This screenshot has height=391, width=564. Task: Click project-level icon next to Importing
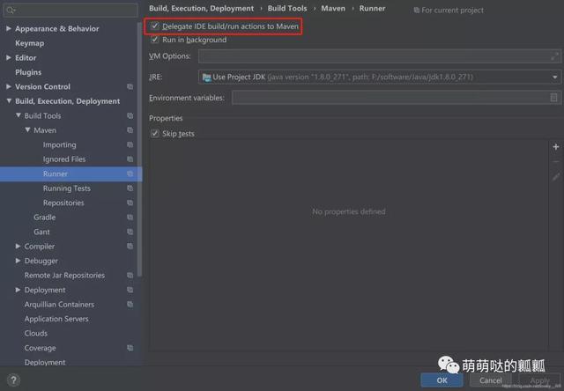tap(130, 144)
